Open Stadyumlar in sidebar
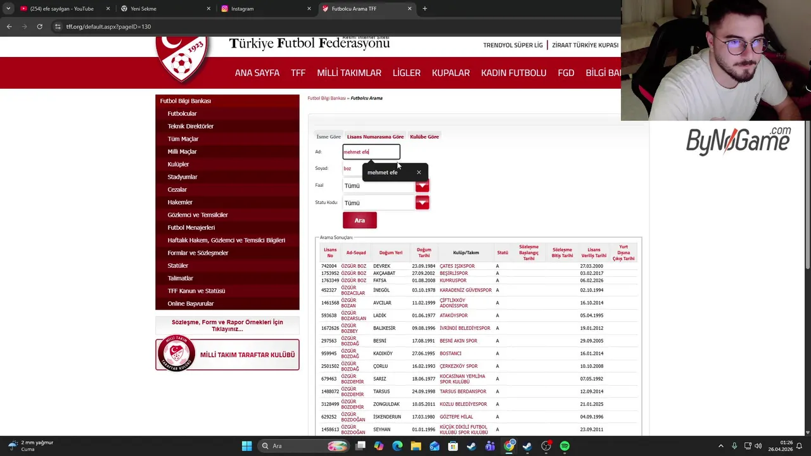The height and width of the screenshot is (456, 811). point(182,177)
